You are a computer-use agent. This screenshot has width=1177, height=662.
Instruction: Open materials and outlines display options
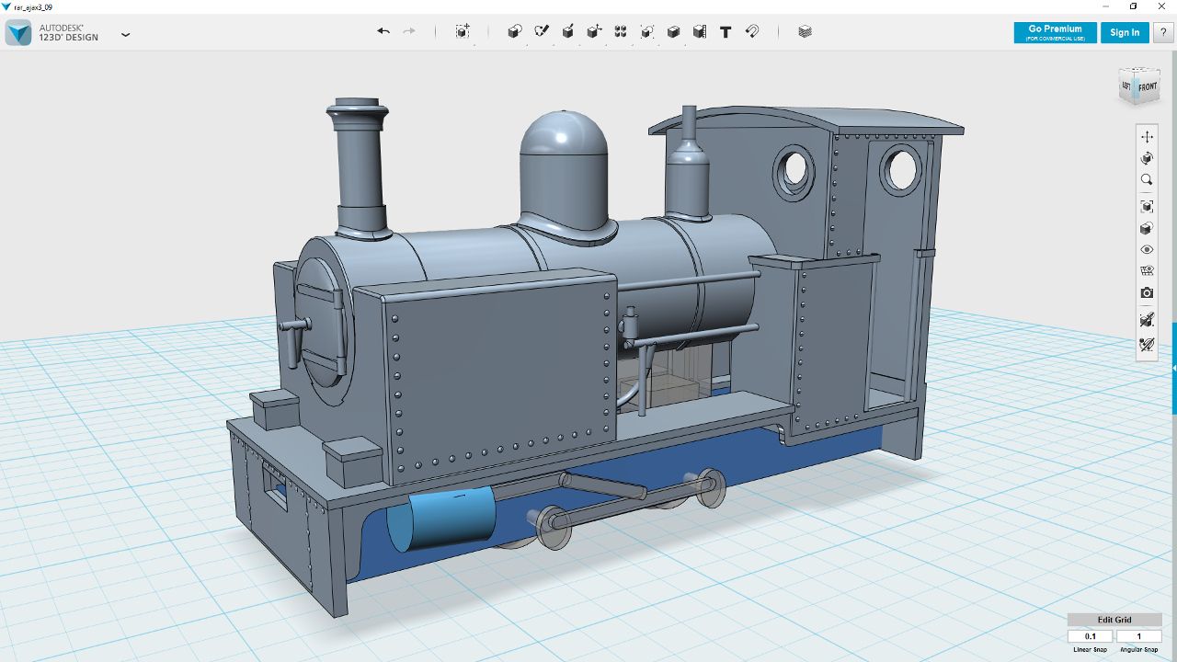coord(1147,228)
